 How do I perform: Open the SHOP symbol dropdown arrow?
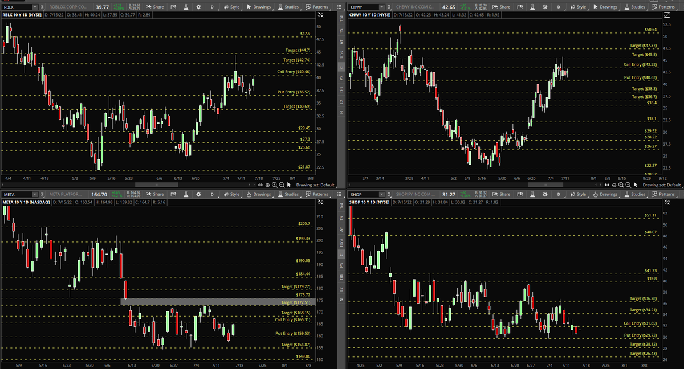coord(381,194)
